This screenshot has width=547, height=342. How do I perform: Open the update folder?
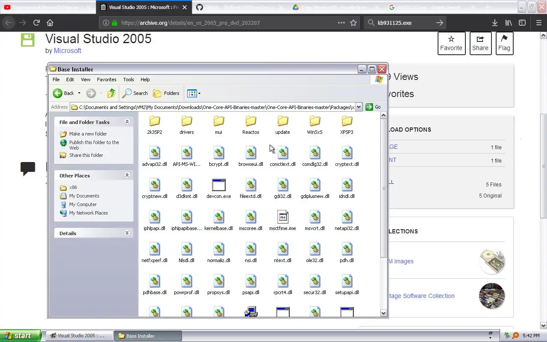pos(282,121)
